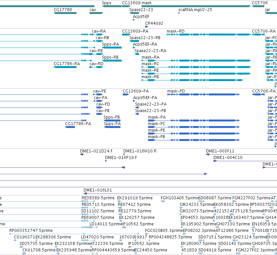Image resolution: width=277 pixels, height=255 pixels.
Task: Click the GM24233.5prime EST label
Action: tap(197, 205)
